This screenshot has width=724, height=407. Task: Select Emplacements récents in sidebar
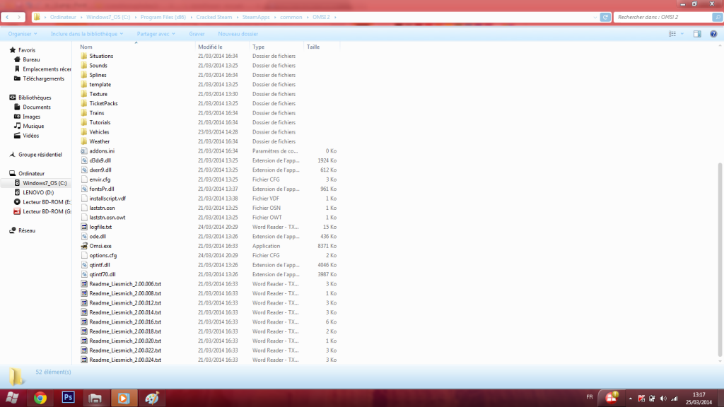tap(47, 69)
